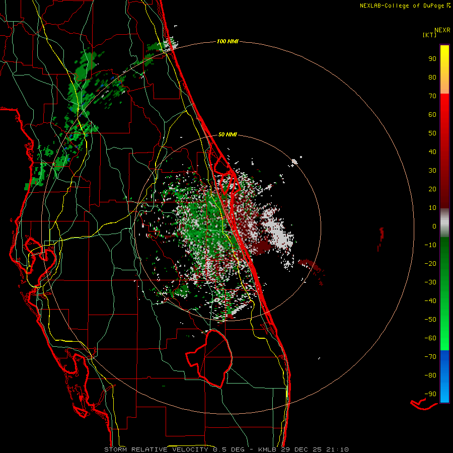
Task: Click the -30 value on velocity scale
Action: 430,282
